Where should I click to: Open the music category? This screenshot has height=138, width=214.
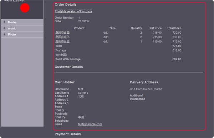click(12, 28)
